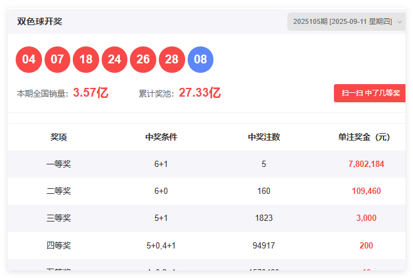Click the 中奖注数 column header
Screen dimensions: 413x278
click(x=264, y=137)
